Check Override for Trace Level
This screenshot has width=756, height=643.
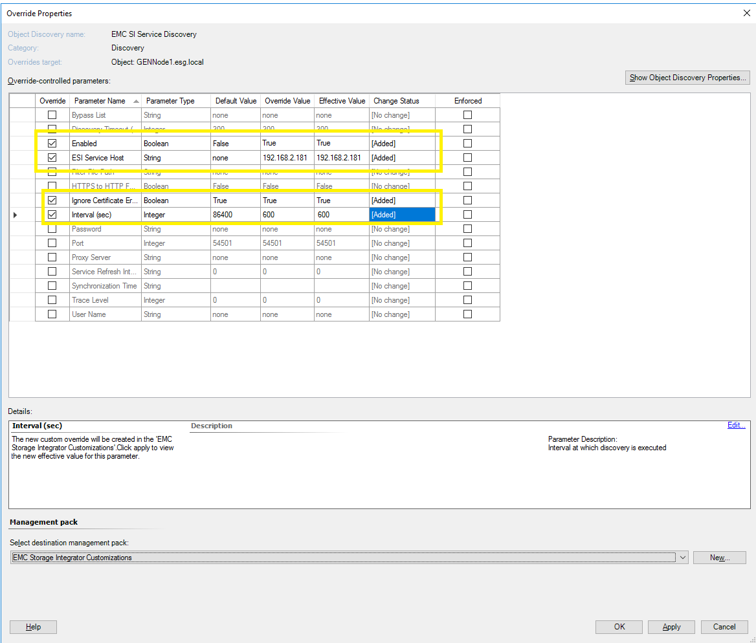click(52, 300)
